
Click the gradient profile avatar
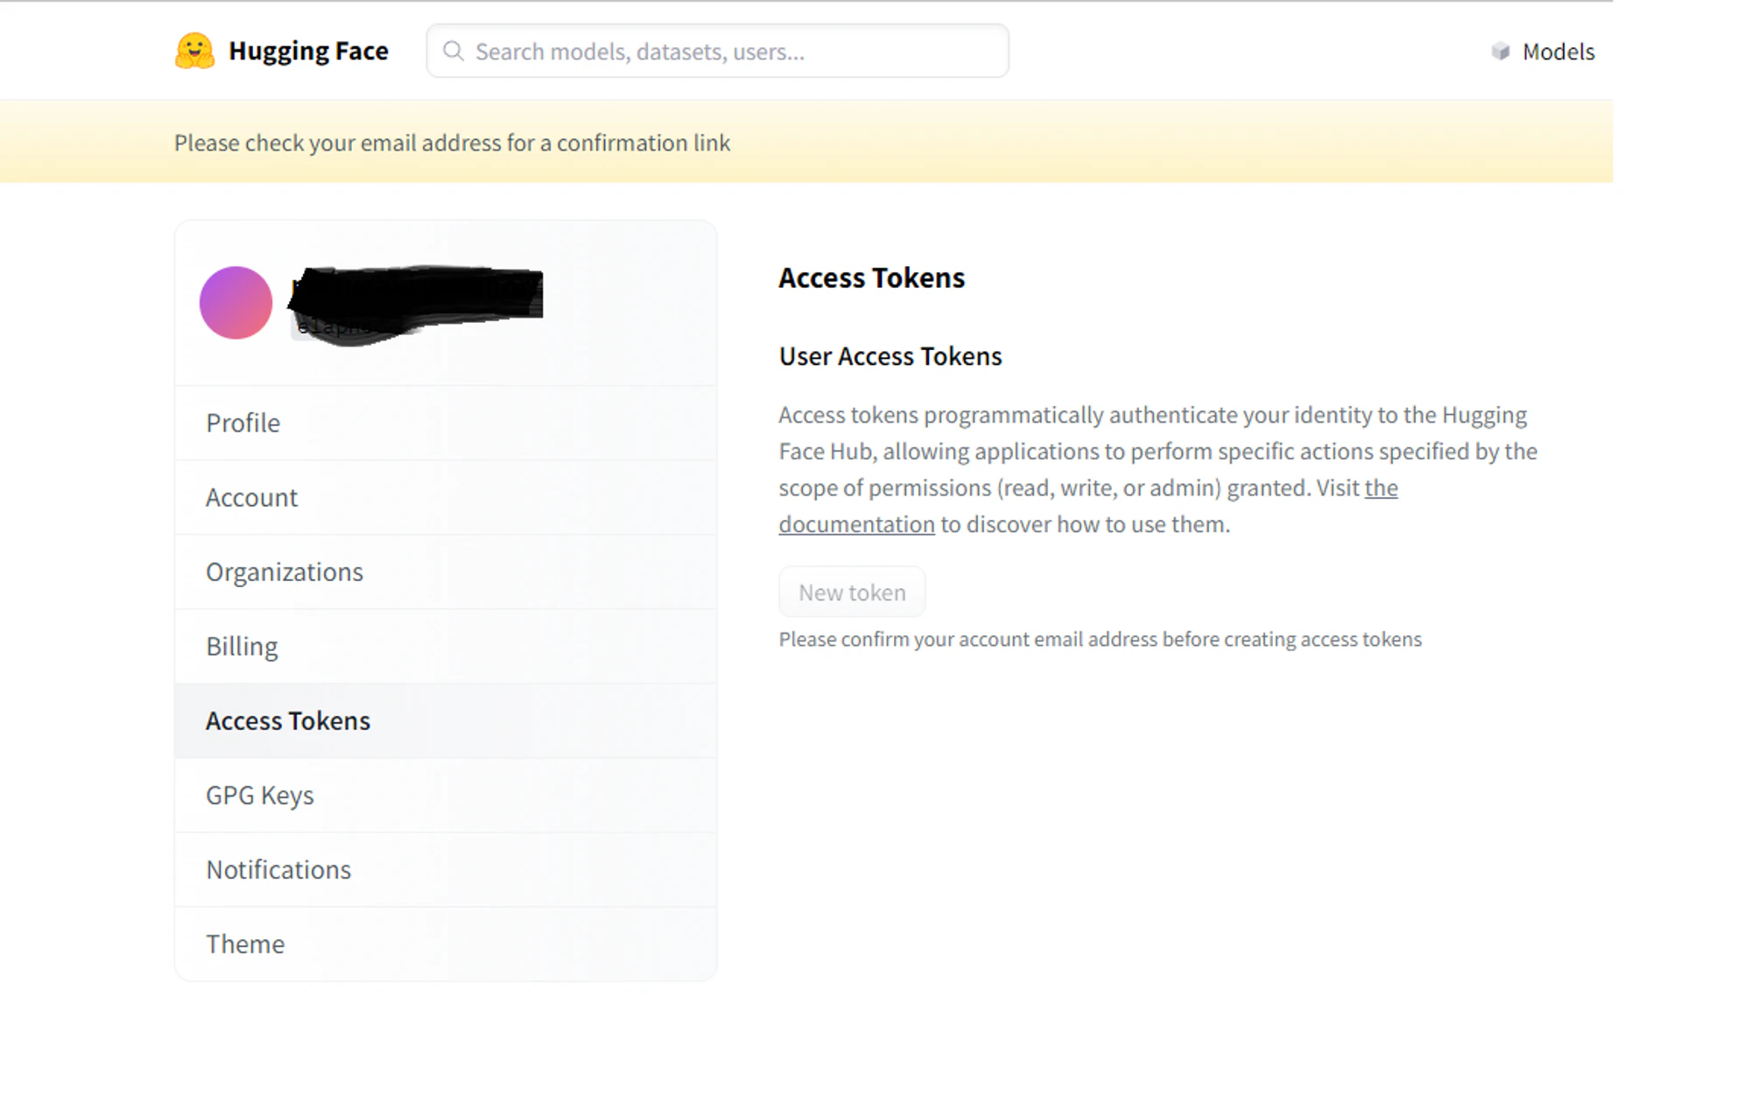point(236,303)
